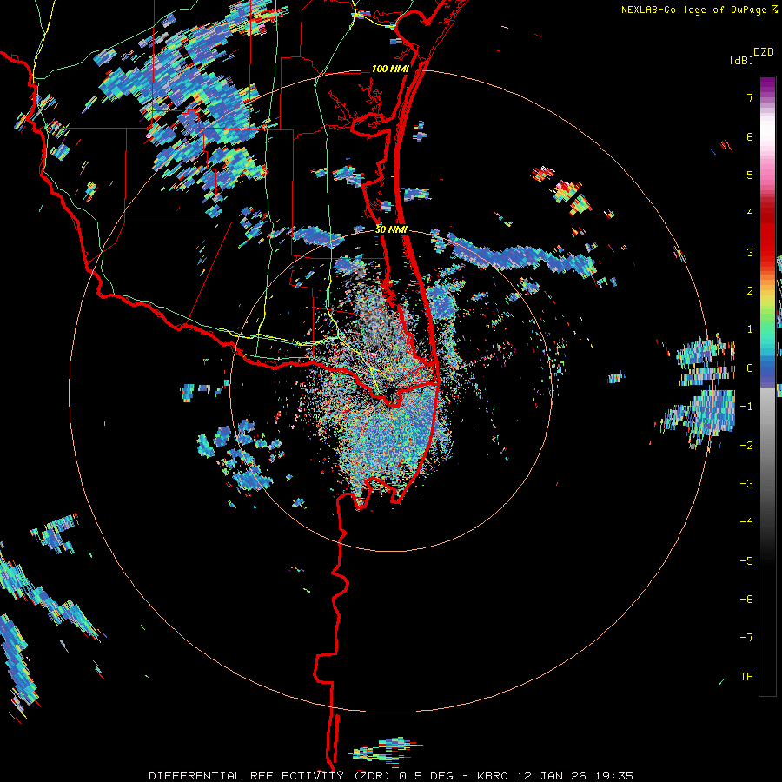
Task: Click the -2 value on color scale
Action: 746,445
